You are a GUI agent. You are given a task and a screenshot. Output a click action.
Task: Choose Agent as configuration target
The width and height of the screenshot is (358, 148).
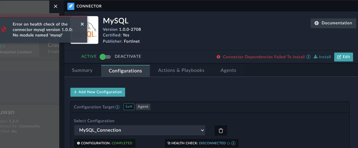(x=143, y=107)
